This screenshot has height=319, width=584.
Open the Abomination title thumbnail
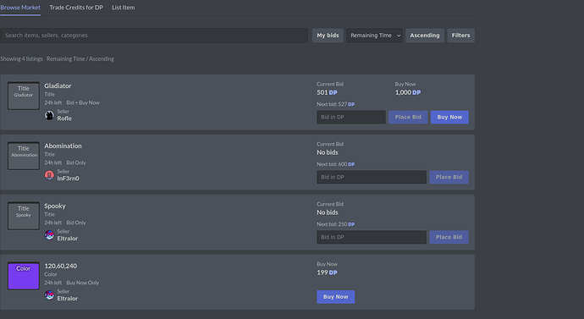24,156
